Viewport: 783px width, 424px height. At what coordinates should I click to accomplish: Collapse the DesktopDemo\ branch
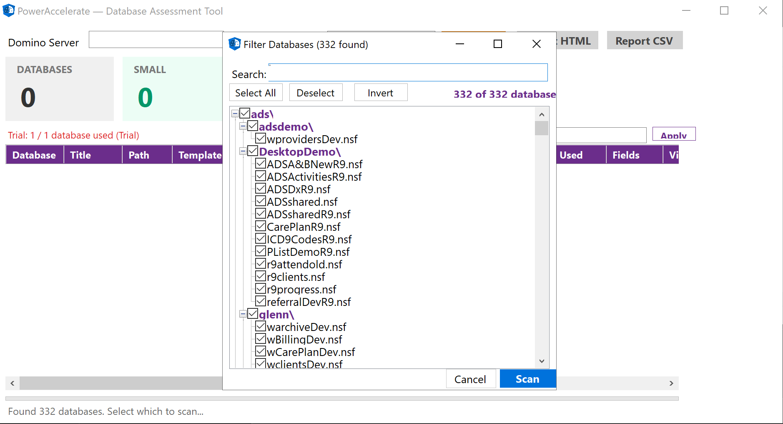click(x=243, y=150)
